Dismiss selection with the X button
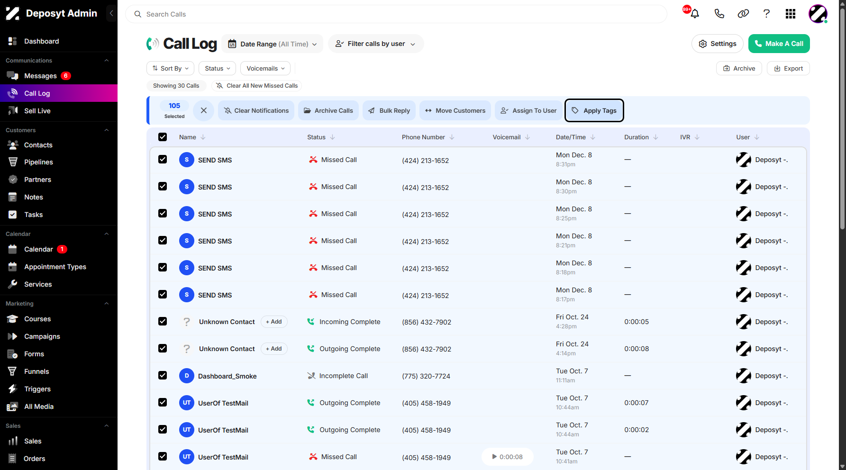The image size is (846, 470). tap(204, 110)
